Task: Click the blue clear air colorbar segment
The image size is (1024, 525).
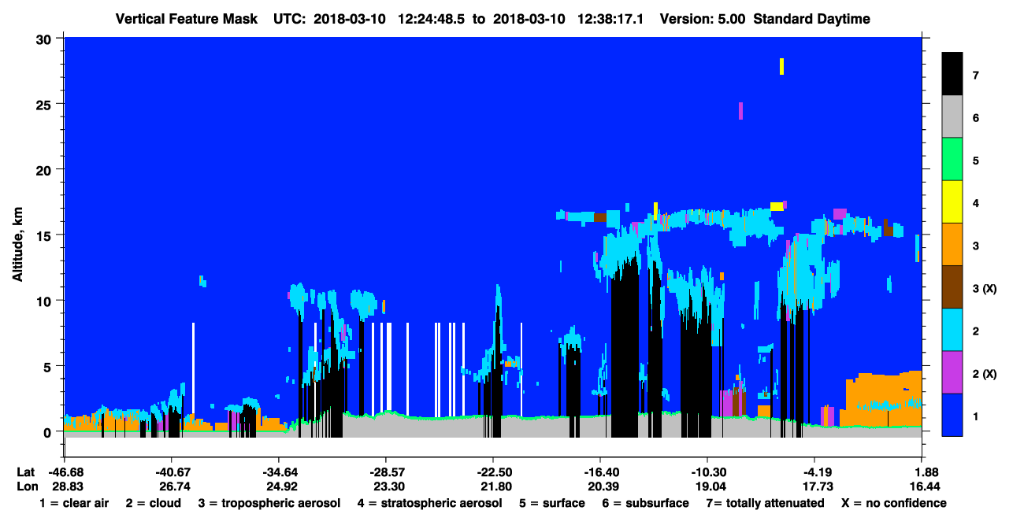Action: click(952, 415)
